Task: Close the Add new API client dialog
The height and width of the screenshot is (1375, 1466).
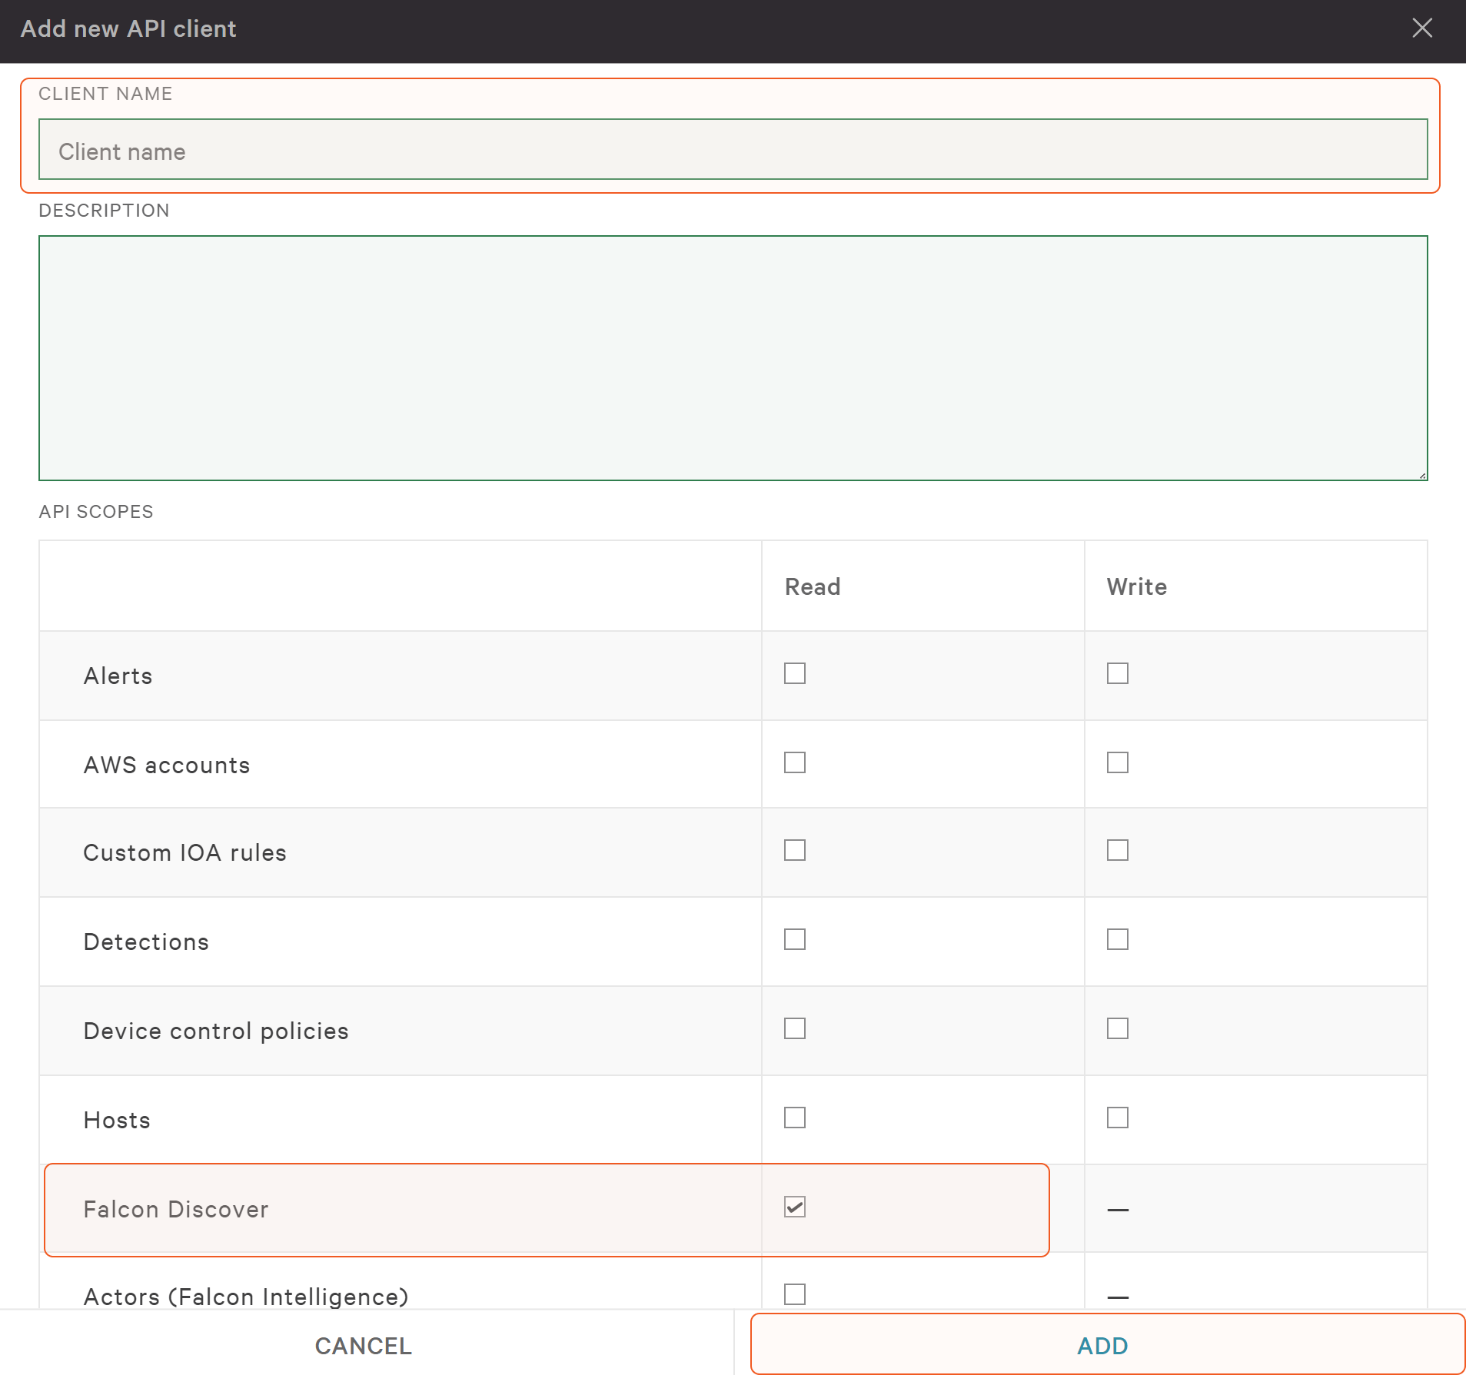Action: [1421, 28]
